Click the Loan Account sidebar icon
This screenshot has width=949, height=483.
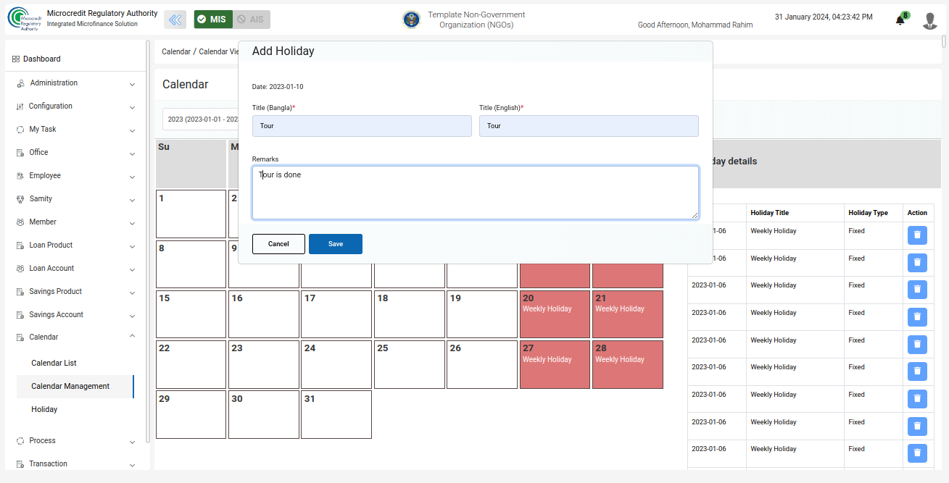tap(20, 269)
